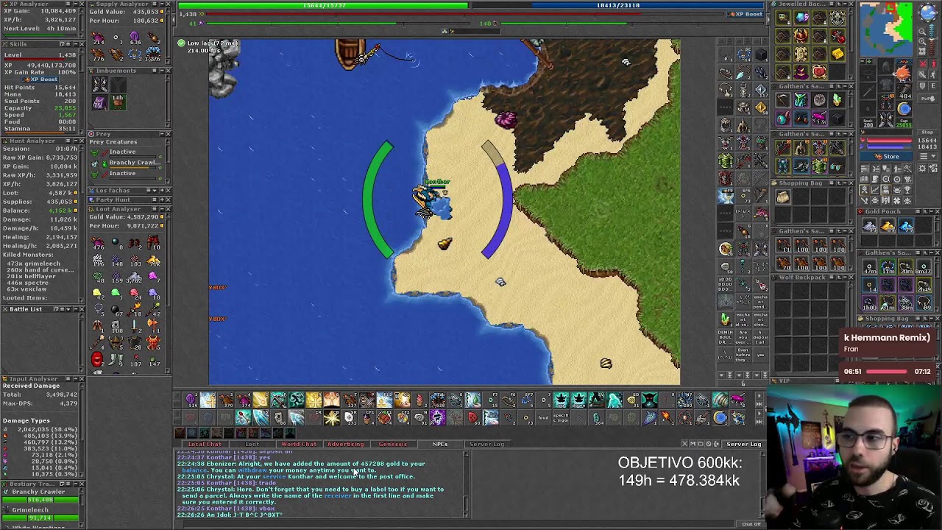Open left Server Log tab
Screen dimensions: 942x530
(487, 444)
